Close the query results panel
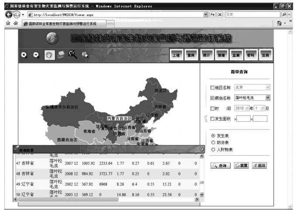Viewport: 301px width, 214px height. point(201,149)
